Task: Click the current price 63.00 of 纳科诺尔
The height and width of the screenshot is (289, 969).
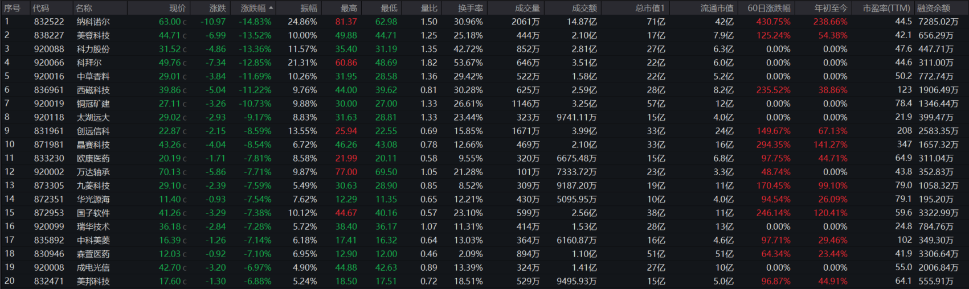Action: [x=169, y=22]
